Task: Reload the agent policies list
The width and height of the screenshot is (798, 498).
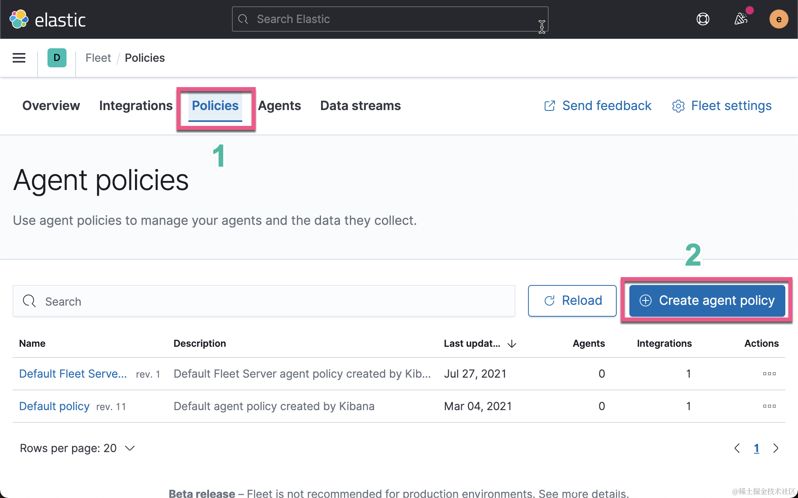Action: point(572,300)
